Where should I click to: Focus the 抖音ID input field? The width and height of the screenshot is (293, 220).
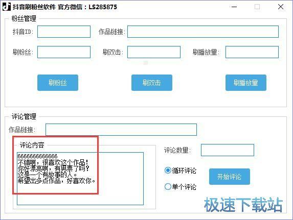point(64,32)
